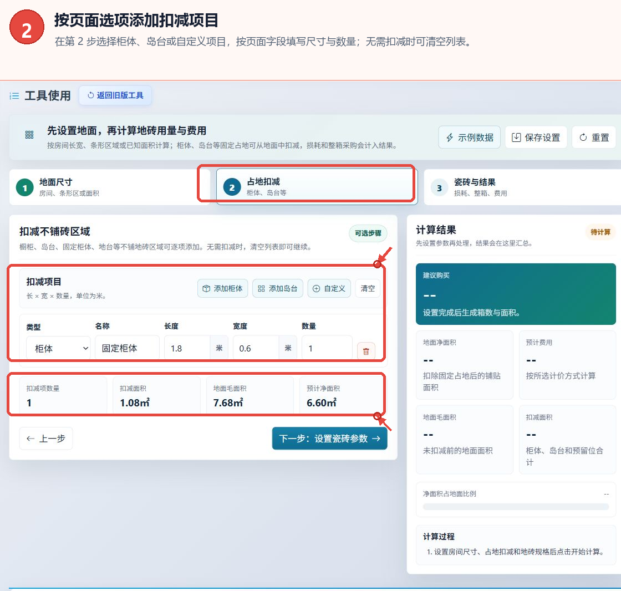The width and height of the screenshot is (621, 591).
Task: Click the 地面净面积 result card
Action: point(465,365)
